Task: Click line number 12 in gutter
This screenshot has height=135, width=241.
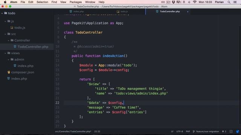Action: [57, 56]
